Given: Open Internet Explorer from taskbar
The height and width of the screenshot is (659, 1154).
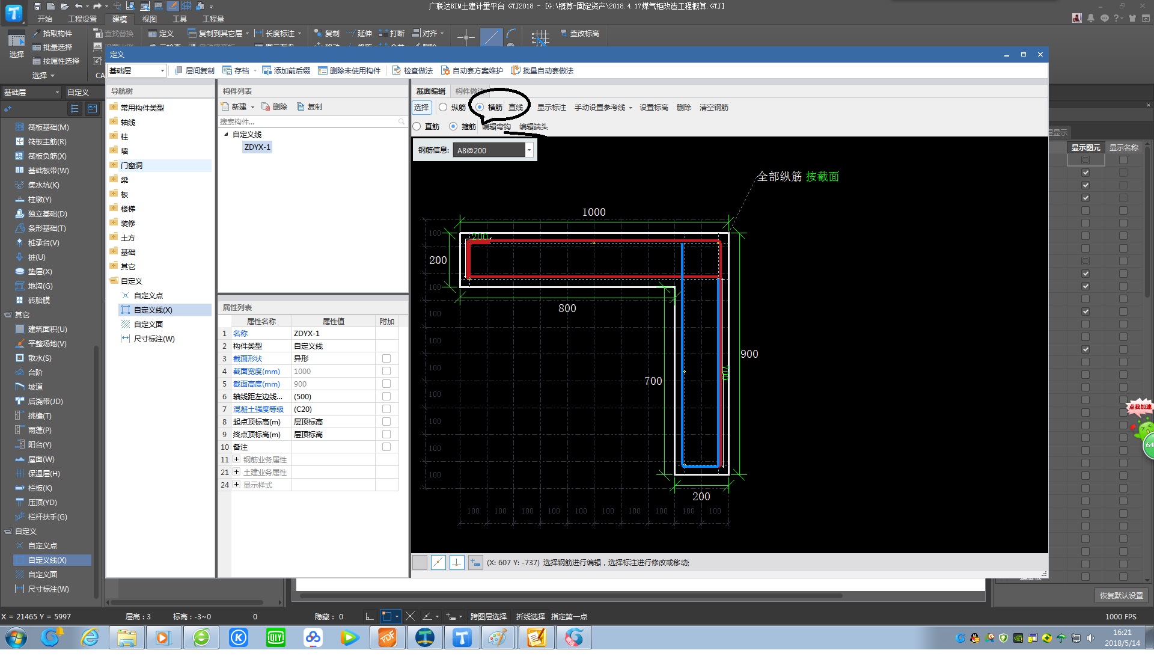Looking at the screenshot, I should coord(90,638).
